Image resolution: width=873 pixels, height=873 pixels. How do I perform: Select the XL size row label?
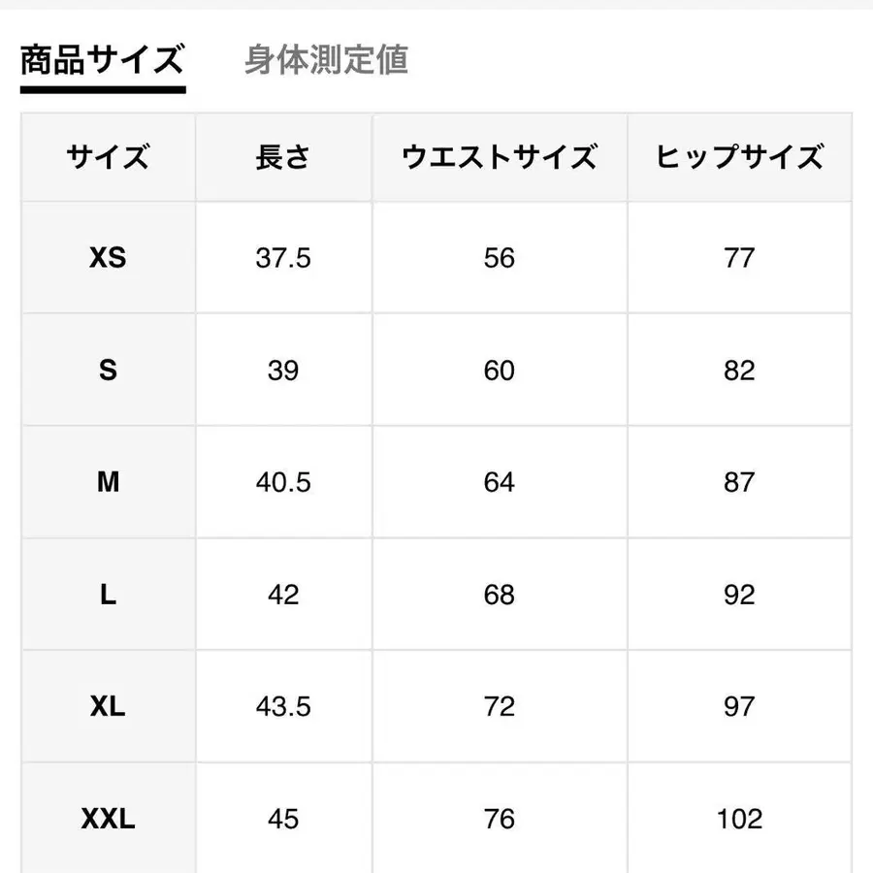pyautogui.click(x=108, y=706)
